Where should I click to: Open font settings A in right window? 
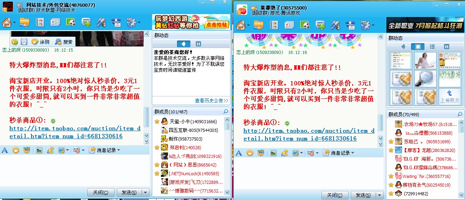coord(238,153)
